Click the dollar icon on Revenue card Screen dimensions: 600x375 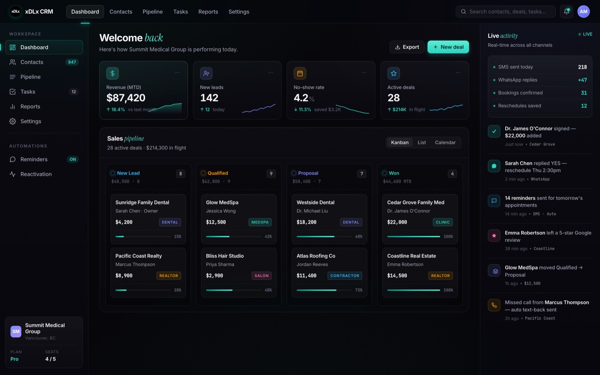(x=112, y=73)
